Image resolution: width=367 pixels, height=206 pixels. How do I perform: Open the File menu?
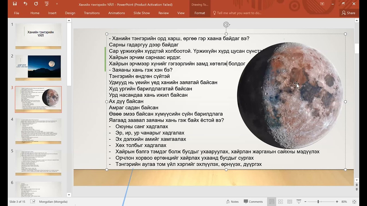[17, 13]
